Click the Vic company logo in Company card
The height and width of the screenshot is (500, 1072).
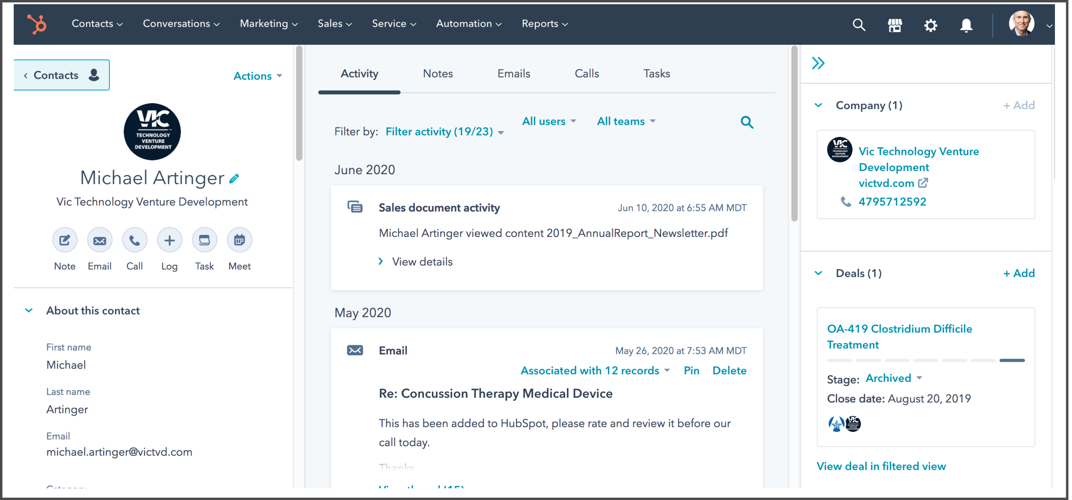[x=840, y=149]
